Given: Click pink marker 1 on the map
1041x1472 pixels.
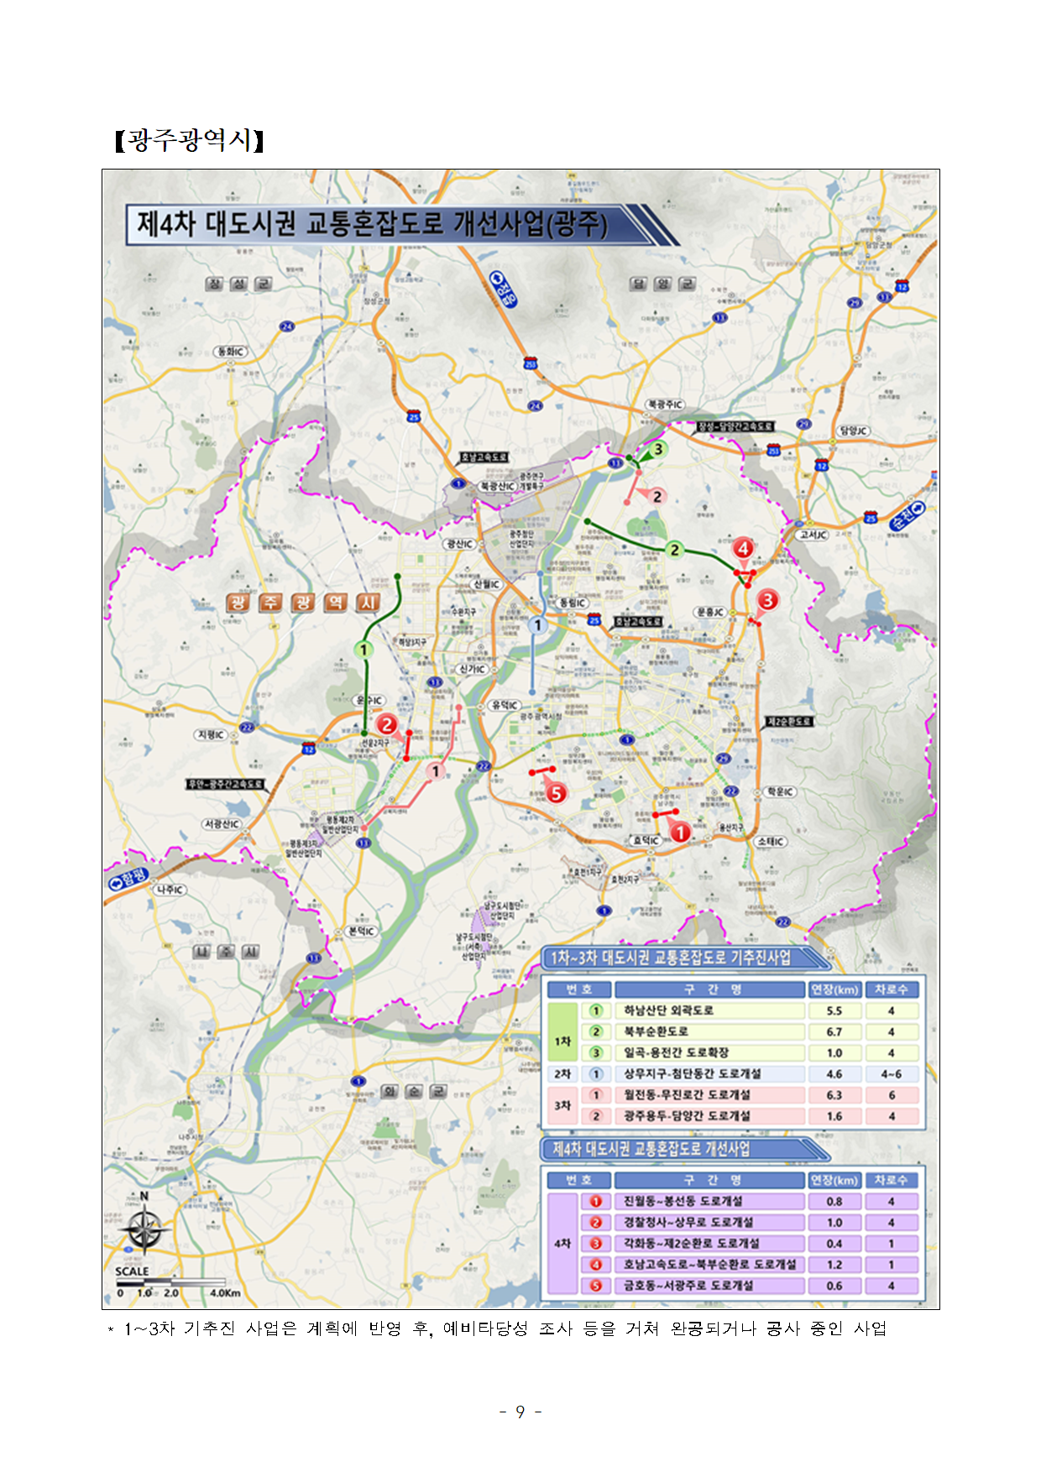Looking at the screenshot, I should point(435,771).
